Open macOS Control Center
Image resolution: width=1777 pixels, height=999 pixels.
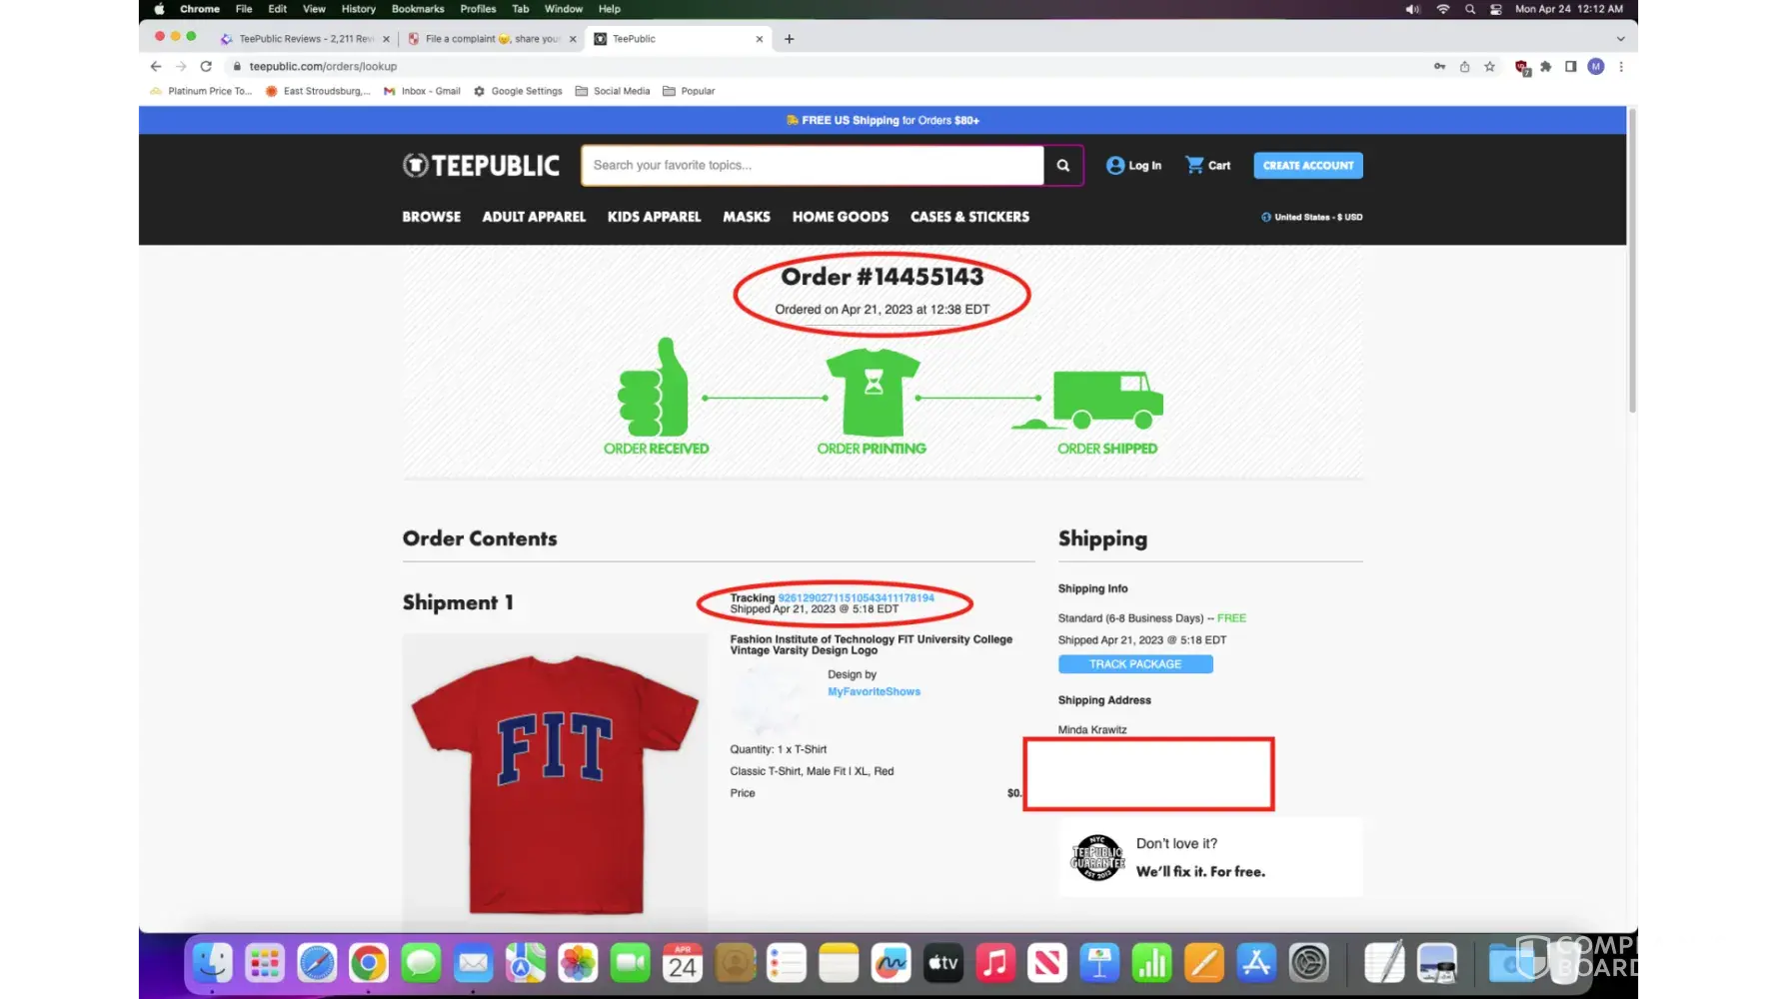pyautogui.click(x=1496, y=9)
